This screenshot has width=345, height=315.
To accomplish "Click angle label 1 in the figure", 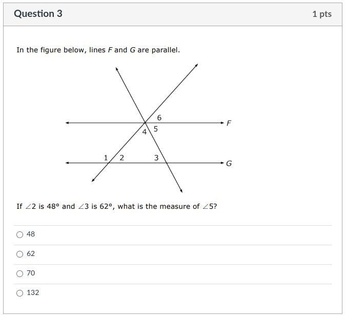I will 106,158.
